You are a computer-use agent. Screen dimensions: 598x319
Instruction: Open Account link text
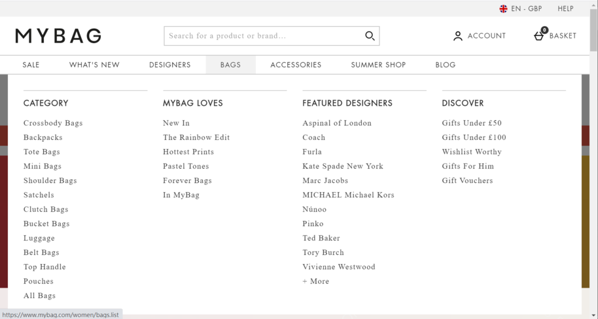(487, 36)
